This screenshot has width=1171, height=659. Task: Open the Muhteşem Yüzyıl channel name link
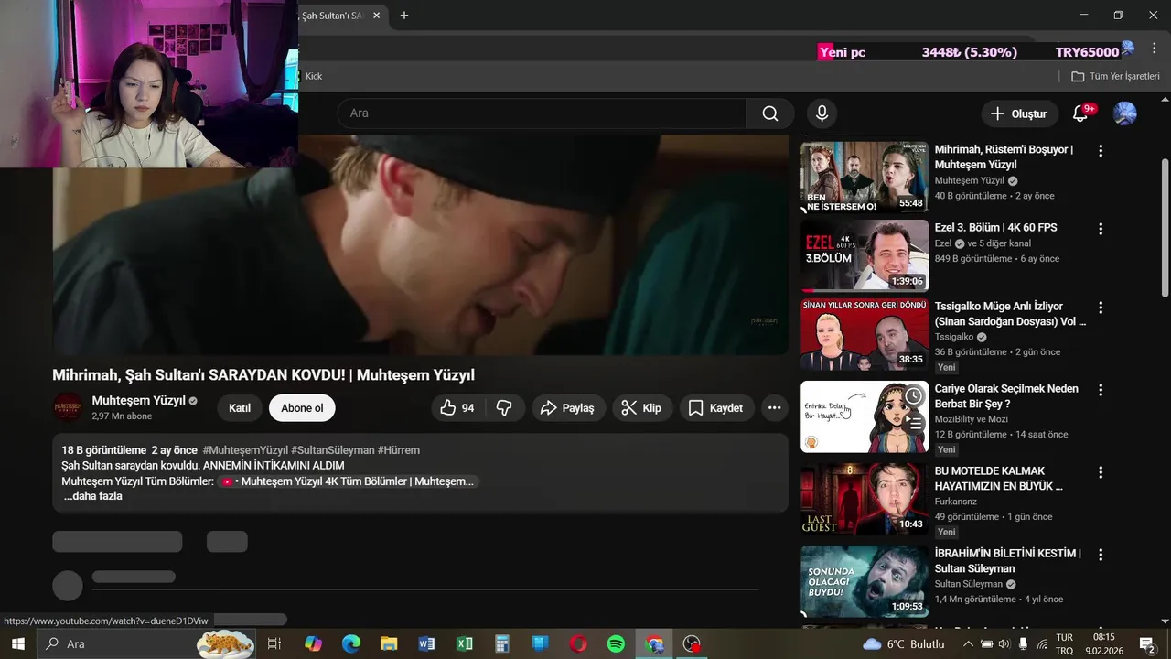tap(138, 401)
